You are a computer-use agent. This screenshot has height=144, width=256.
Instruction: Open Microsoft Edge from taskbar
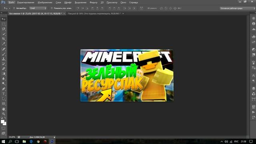(x=31, y=142)
